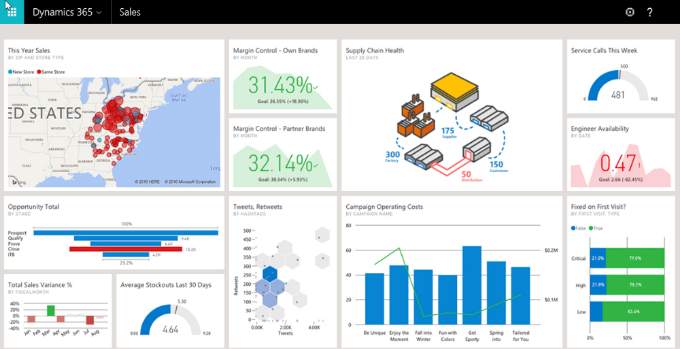The width and height of the screenshot is (680, 349).
Task: Expand the Dynamics 365 dropdown chevron
Action: tap(99, 12)
